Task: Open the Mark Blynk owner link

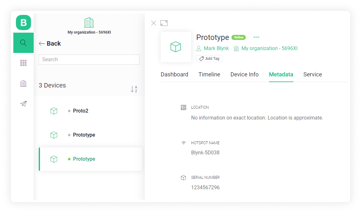Action: (x=216, y=48)
